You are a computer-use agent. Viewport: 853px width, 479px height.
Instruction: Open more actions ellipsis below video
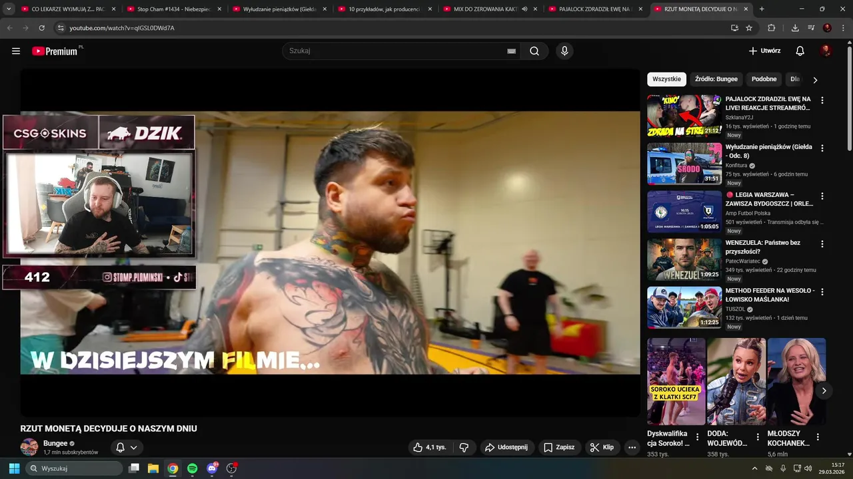(632, 448)
